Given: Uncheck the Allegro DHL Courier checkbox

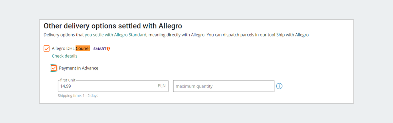Looking at the screenshot, I should click(x=47, y=49).
